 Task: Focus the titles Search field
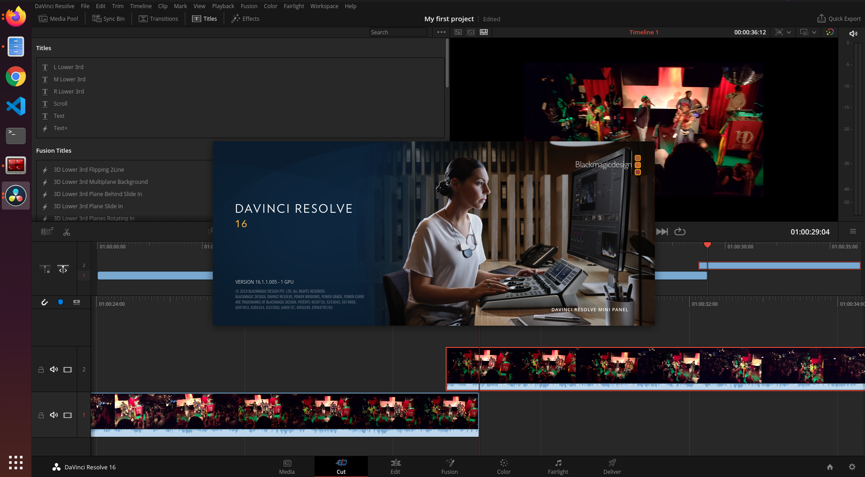click(398, 32)
